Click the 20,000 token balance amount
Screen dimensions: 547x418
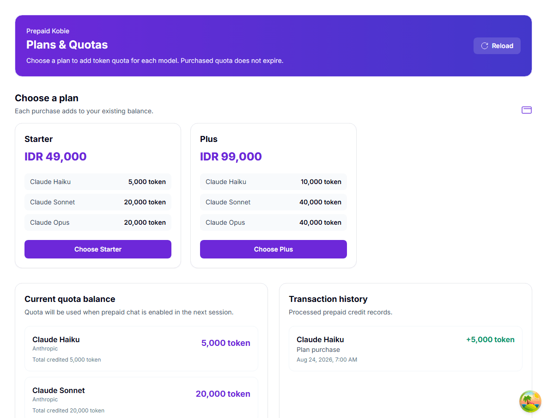click(x=223, y=393)
